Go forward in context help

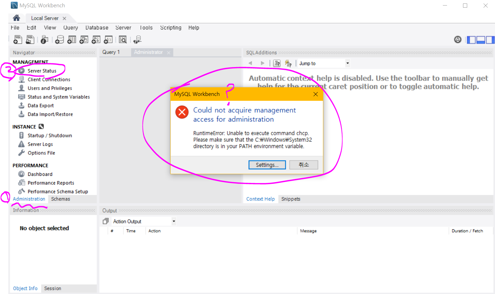click(262, 63)
